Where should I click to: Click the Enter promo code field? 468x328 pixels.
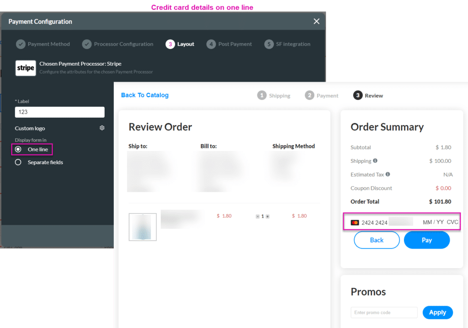(x=384, y=312)
